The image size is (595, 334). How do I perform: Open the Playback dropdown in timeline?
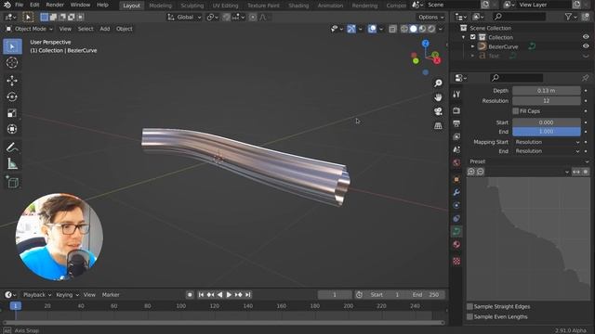[37, 295]
